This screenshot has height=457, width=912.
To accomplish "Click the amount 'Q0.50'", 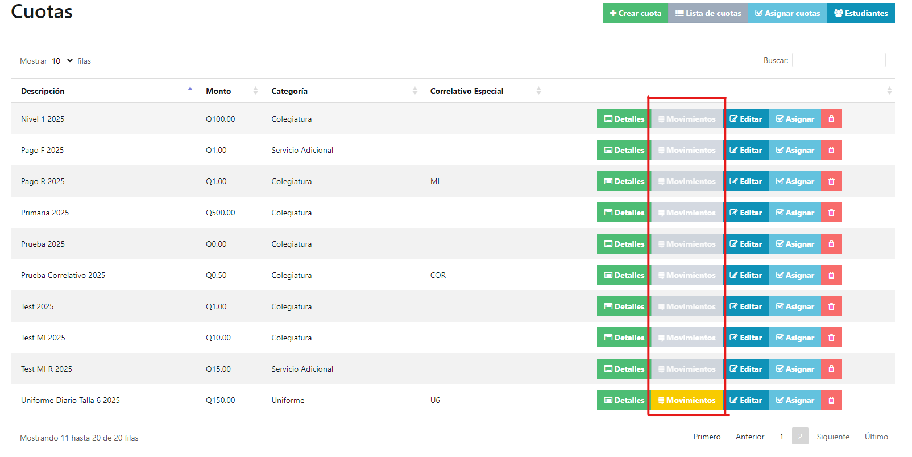I will 216,275.
